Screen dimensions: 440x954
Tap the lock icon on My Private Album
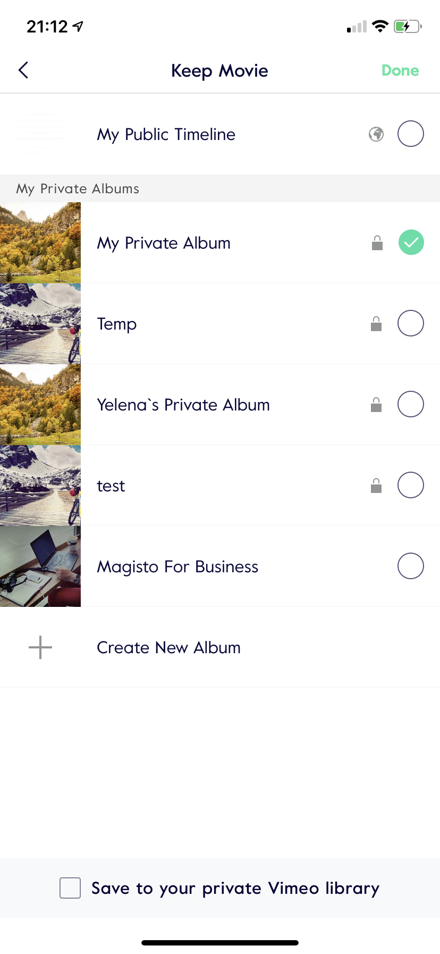(377, 243)
